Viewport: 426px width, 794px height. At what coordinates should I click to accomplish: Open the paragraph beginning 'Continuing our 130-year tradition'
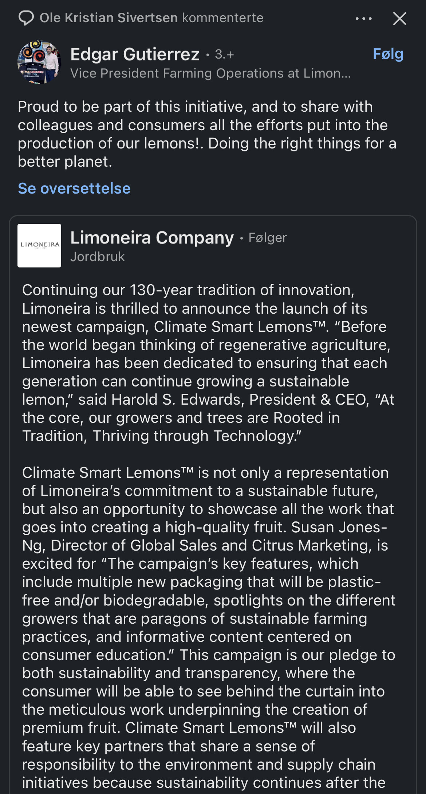[208, 363]
